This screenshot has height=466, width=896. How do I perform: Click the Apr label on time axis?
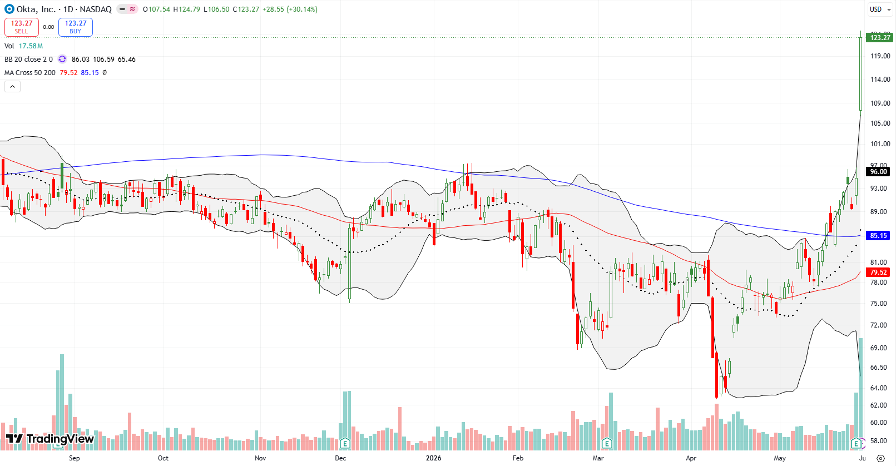point(691,458)
